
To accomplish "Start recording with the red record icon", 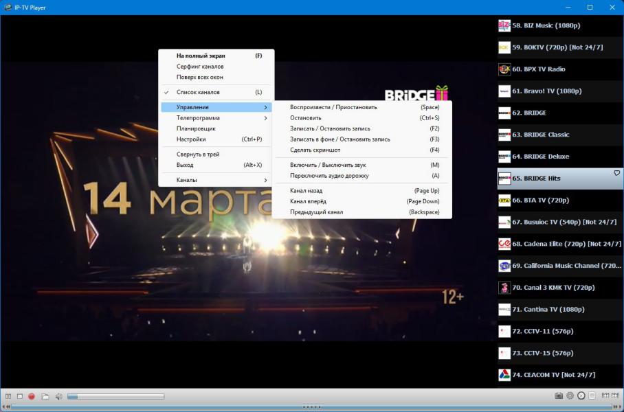I will coord(32,396).
